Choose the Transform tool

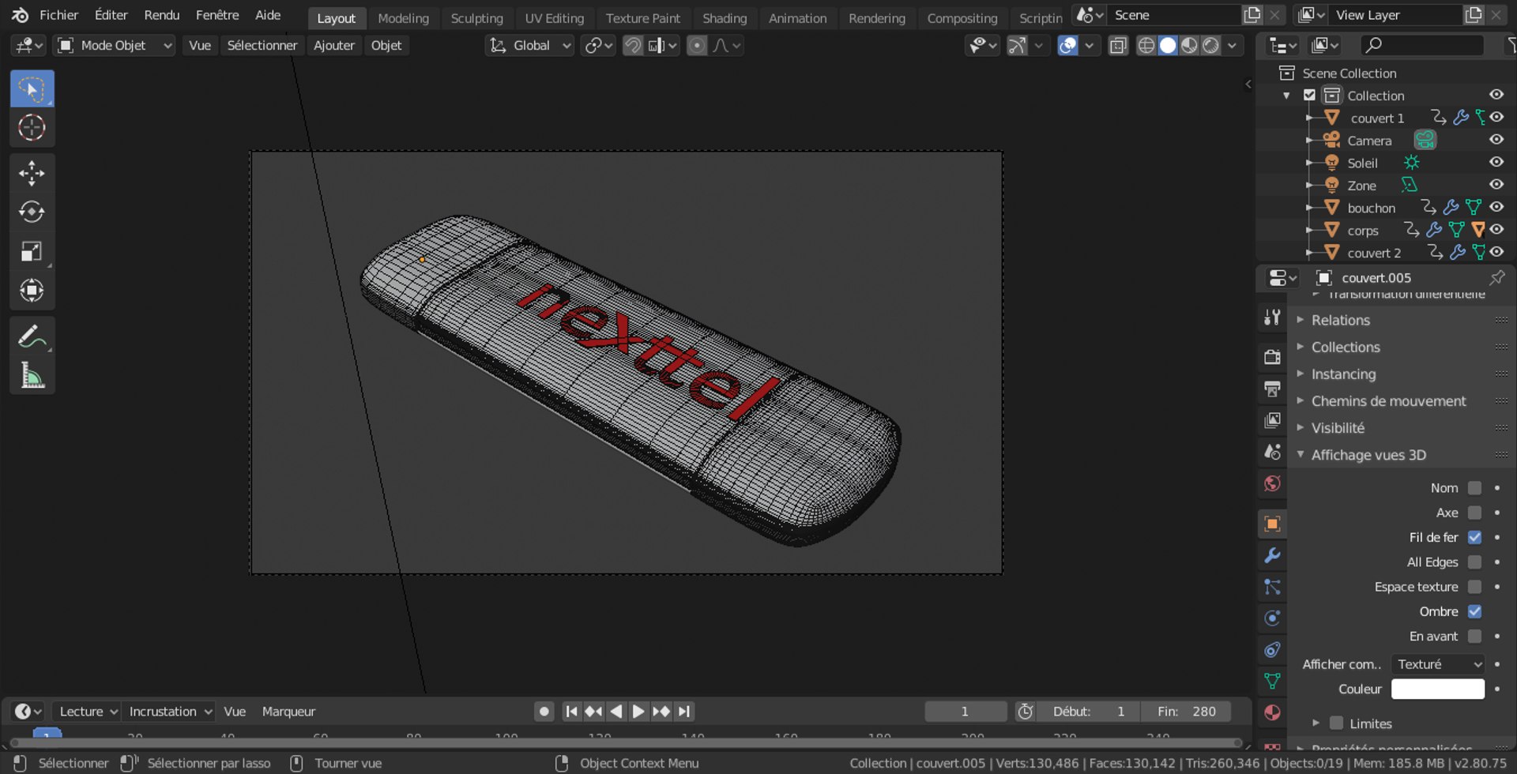(x=32, y=290)
